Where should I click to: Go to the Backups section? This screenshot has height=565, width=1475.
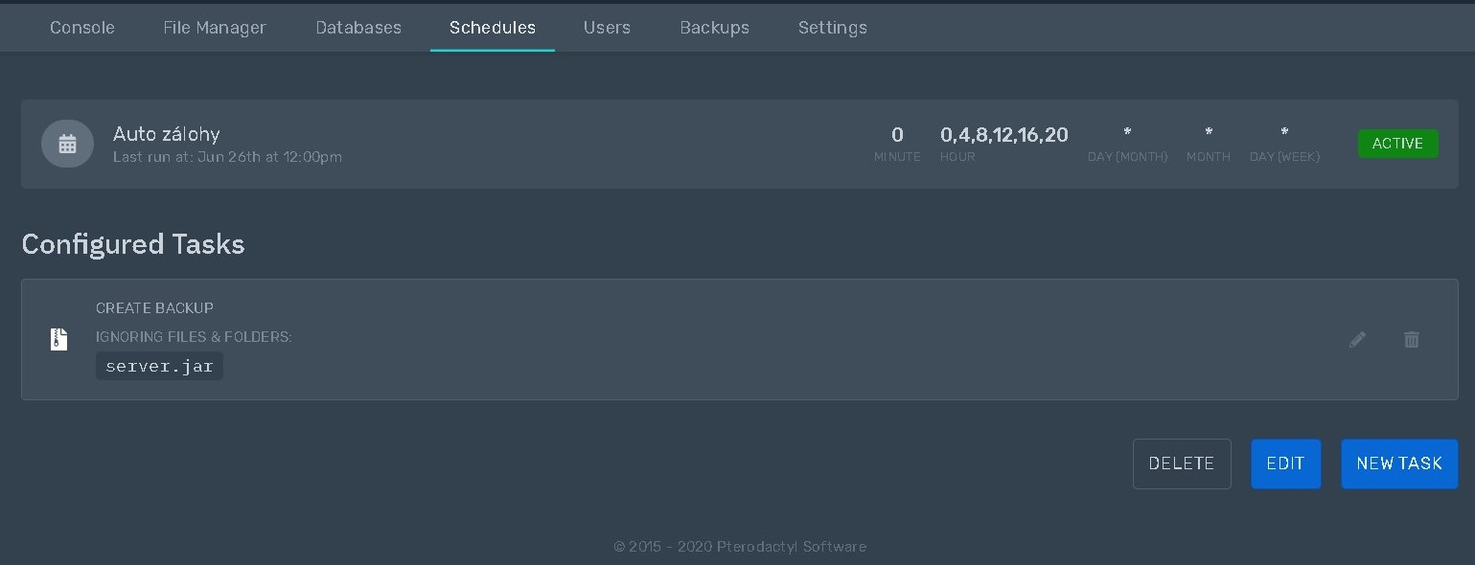[714, 28]
